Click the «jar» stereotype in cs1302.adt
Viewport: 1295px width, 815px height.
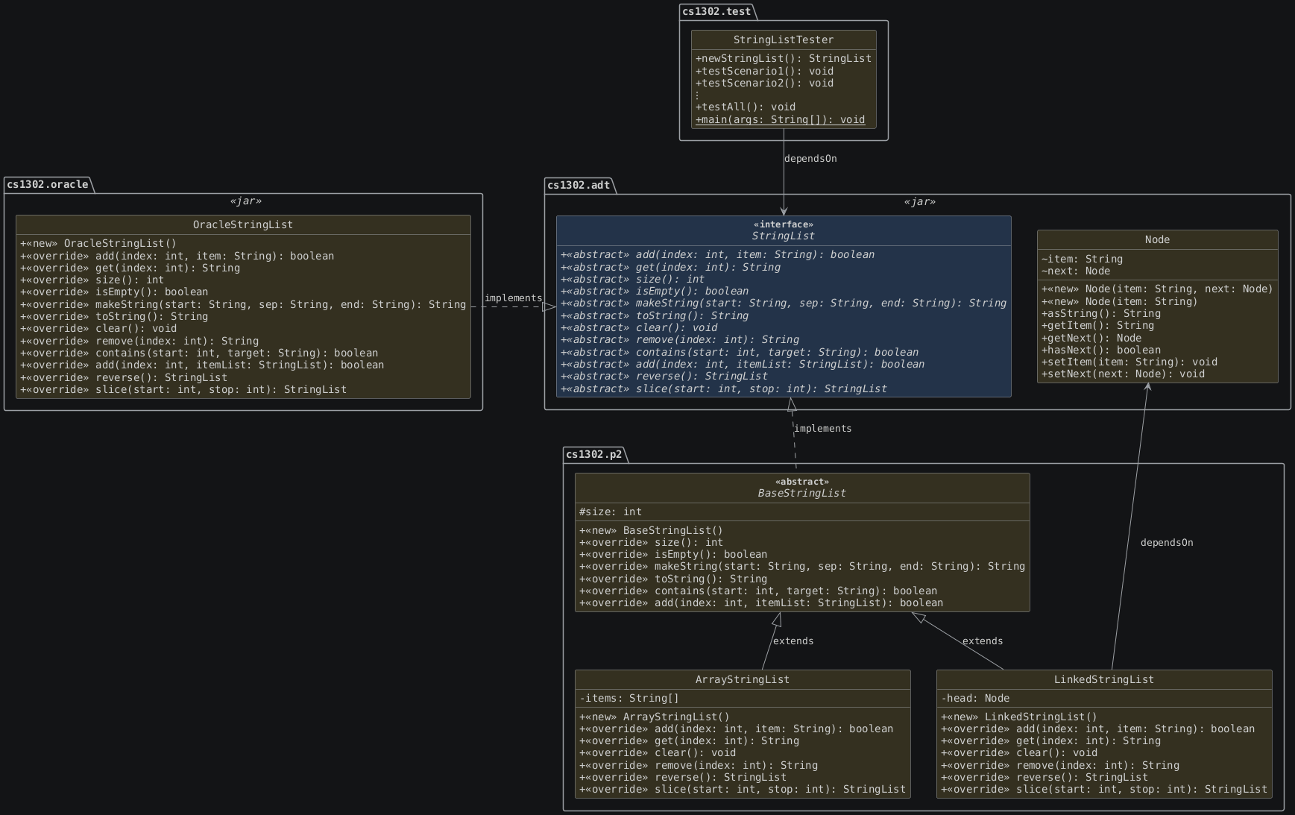tap(919, 202)
